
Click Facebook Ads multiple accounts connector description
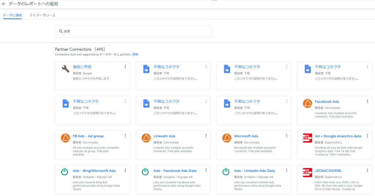pyautogui.click(x=335, y=115)
